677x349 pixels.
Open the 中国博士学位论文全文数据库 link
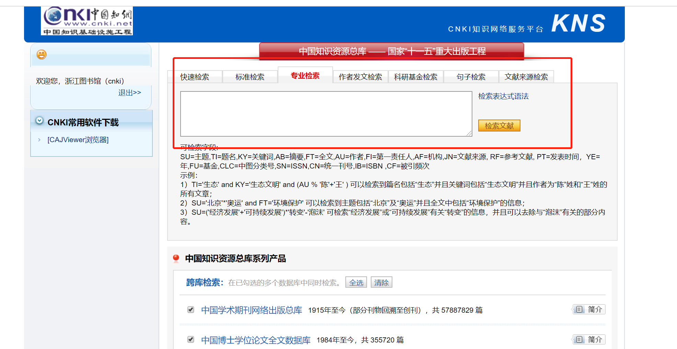256,340
